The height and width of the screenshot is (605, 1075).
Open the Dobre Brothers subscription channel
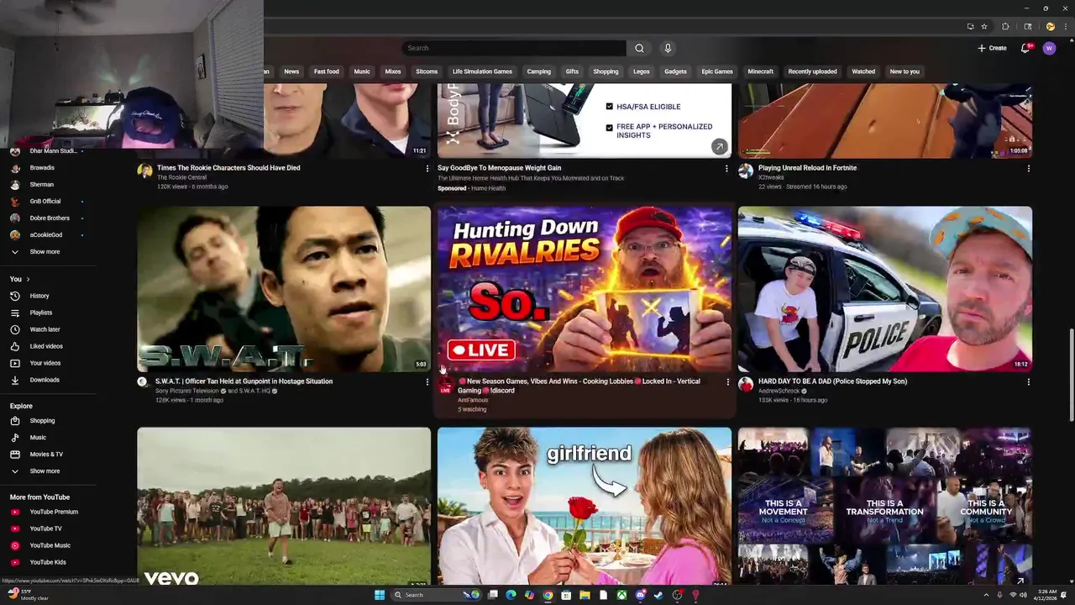click(x=50, y=218)
